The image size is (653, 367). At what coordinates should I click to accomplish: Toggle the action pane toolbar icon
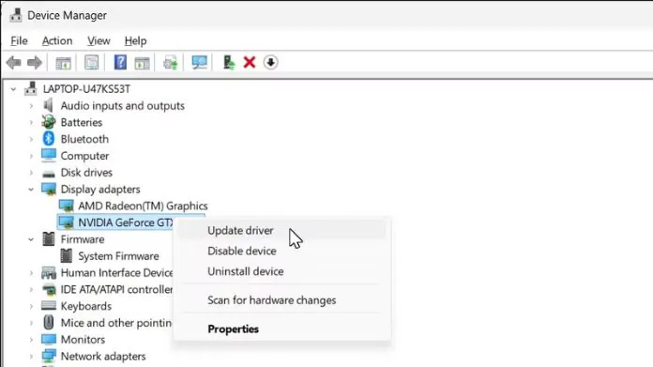click(x=142, y=63)
